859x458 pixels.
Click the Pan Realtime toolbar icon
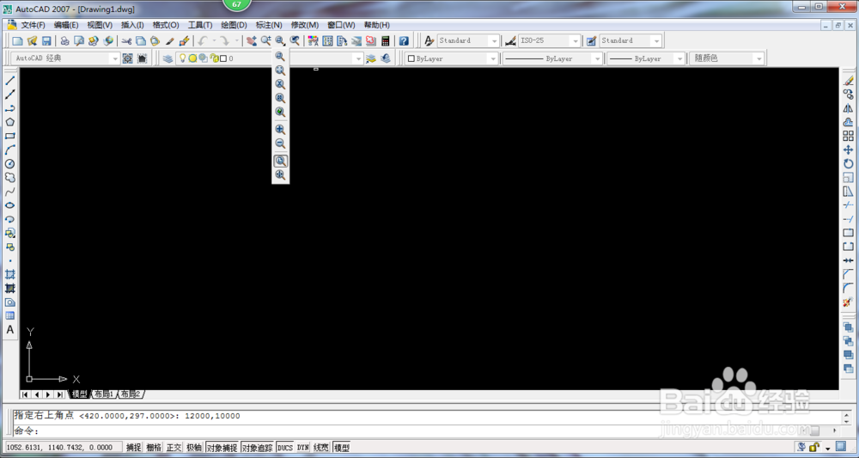click(252, 40)
